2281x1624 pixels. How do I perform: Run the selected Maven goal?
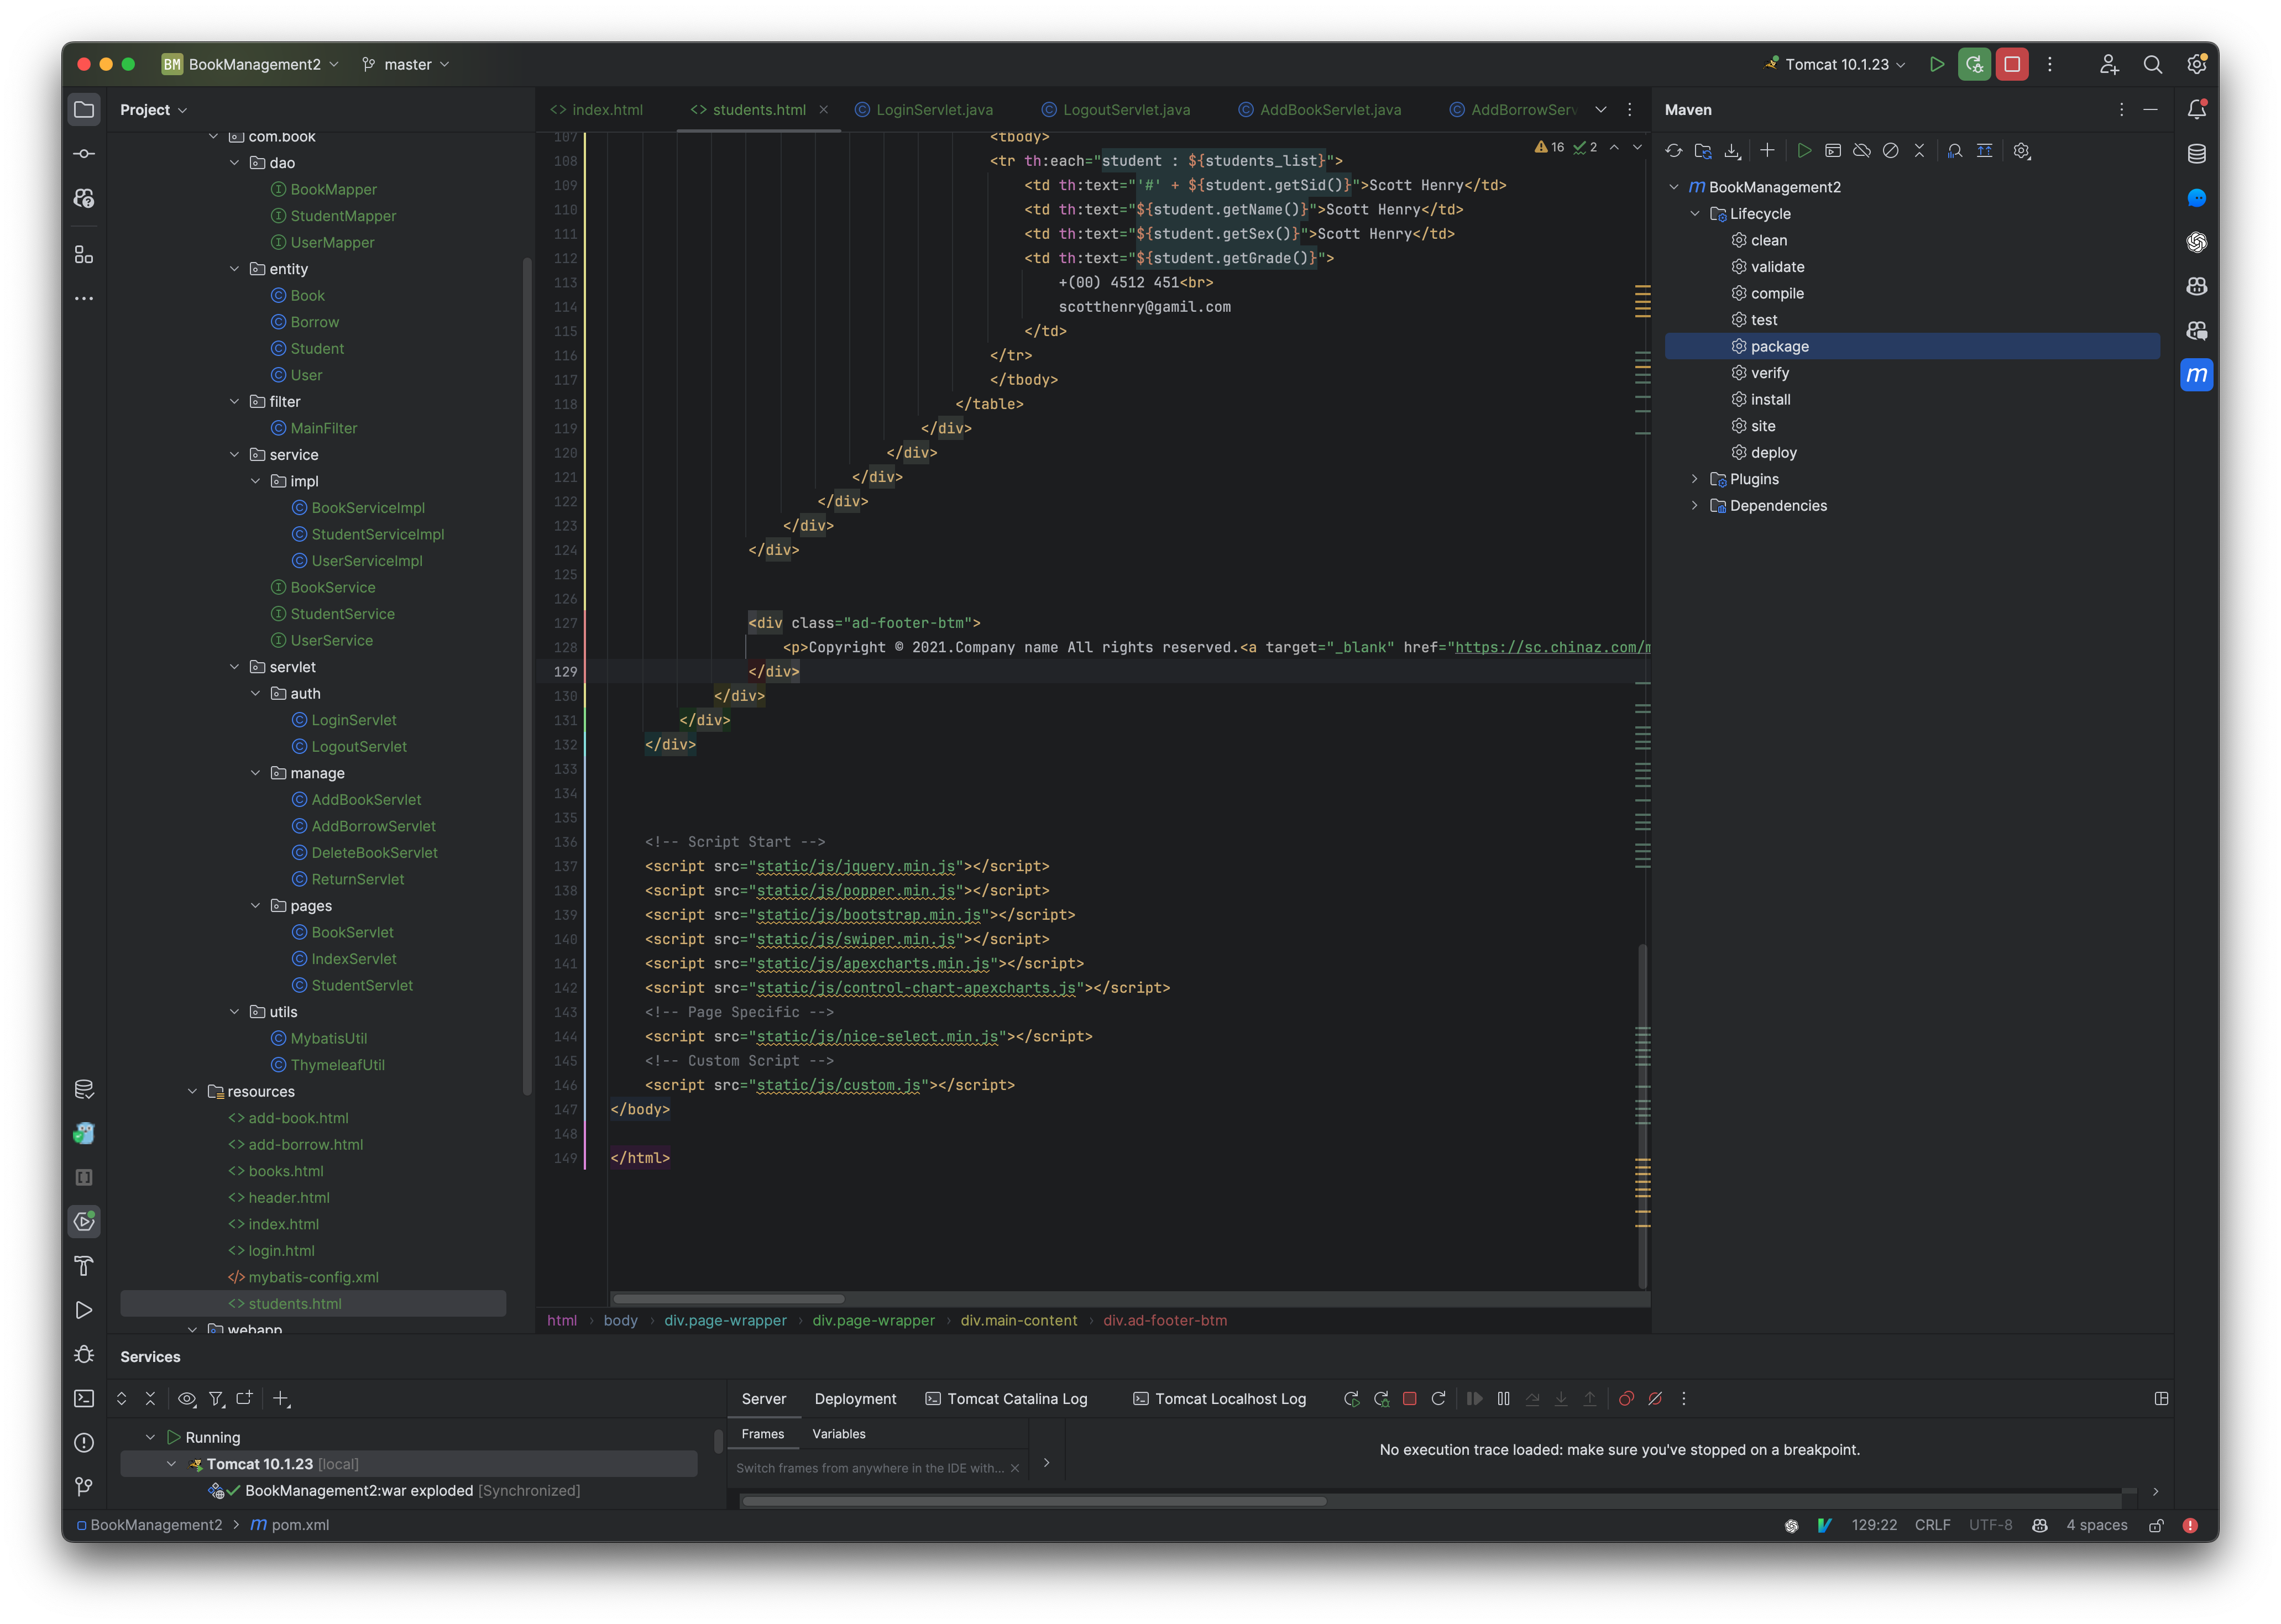click(1805, 150)
